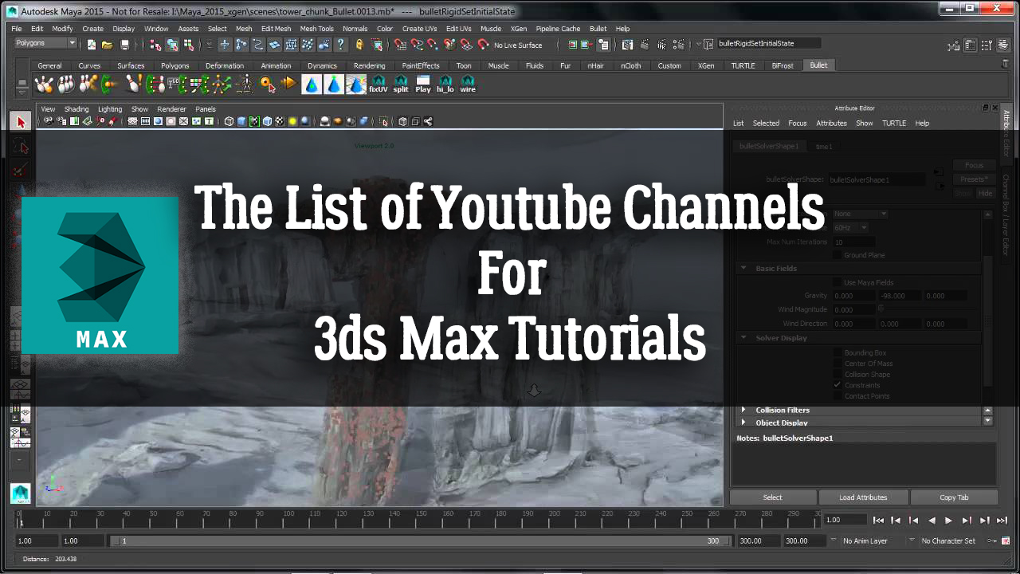
Task: Run the wire shelf script
Action: (x=468, y=84)
